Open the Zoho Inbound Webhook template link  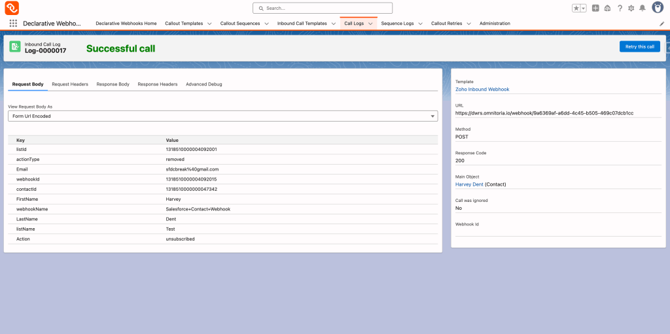tap(482, 90)
